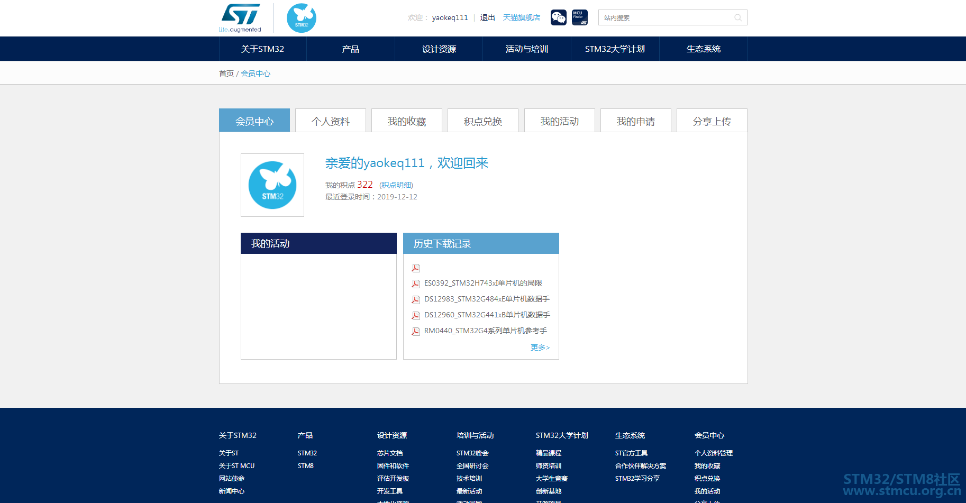Click the 亲爱的yaokeq111，欢迎回来 greeting
This screenshot has width=966, height=503.
[407, 163]
